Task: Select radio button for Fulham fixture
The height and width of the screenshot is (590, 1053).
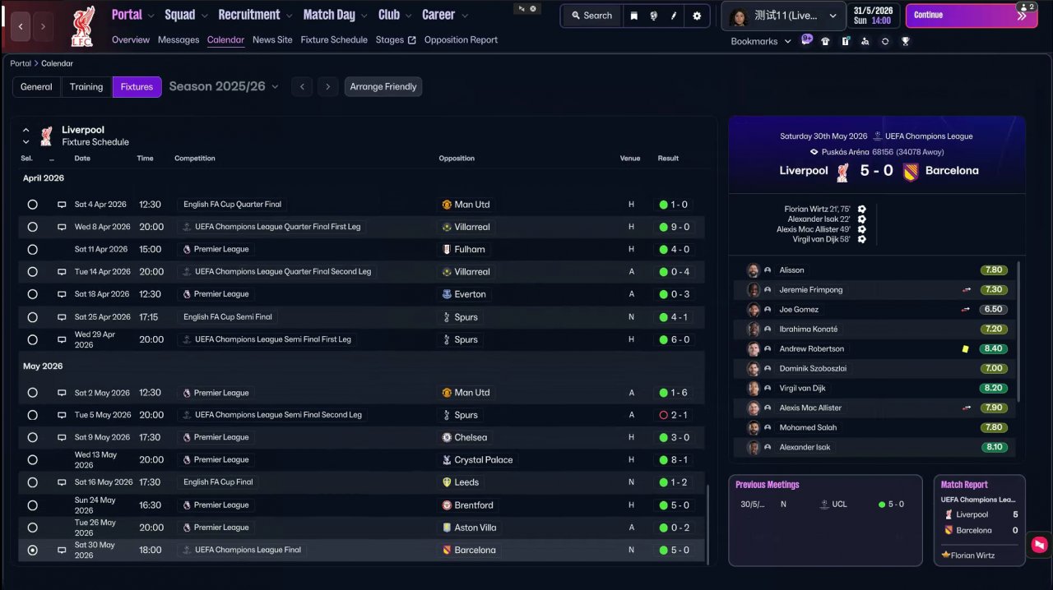Action: point(33,250)
